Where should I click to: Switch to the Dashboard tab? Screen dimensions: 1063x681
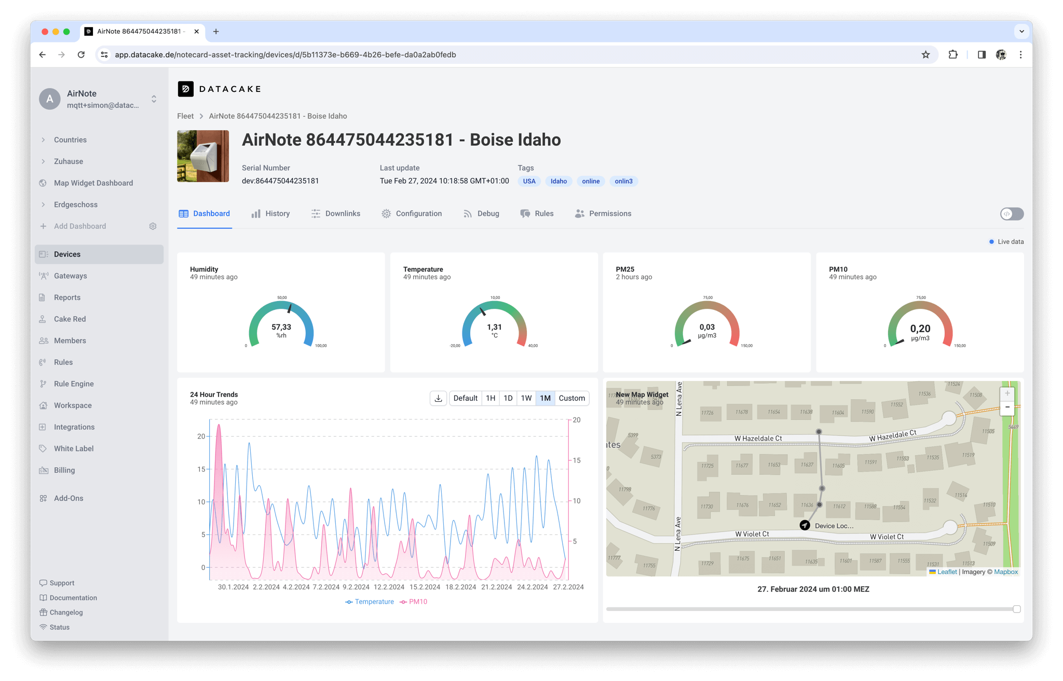pos(205,214)
